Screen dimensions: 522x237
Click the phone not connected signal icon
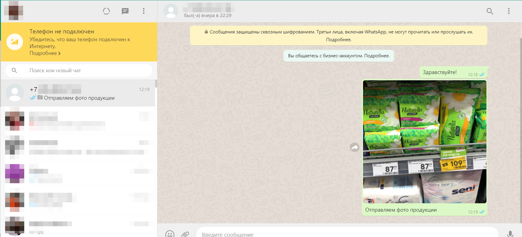pyautogui.click(x=15, y=42)
